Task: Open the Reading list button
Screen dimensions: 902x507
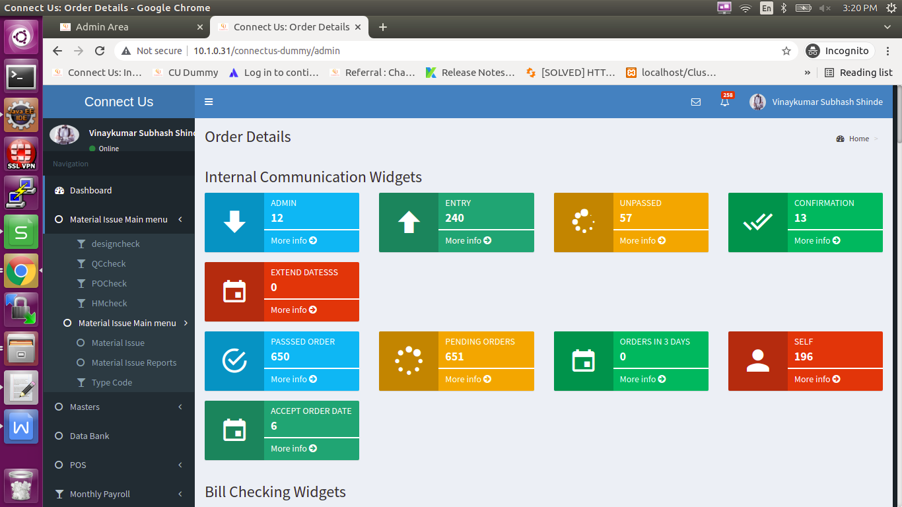Action: (858, 73)
